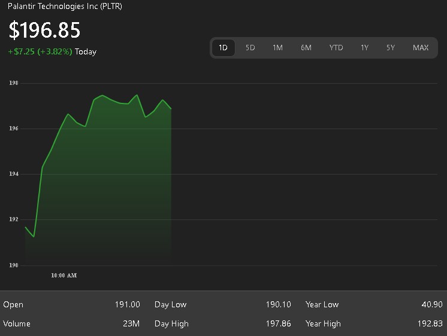Choose the MAX time range
447x336 pixels.
(x=421, y=48)
